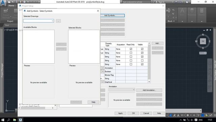This screenshot has height=122, width=216.
Task: Click the blue annotation scale icon in the status bar
Action: pos(171,115)
